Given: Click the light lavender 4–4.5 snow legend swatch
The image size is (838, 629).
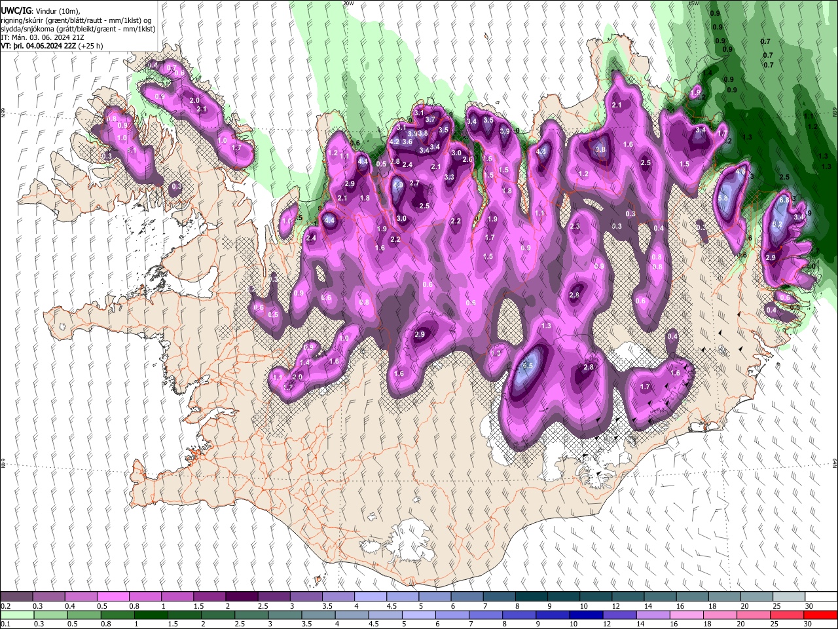Looking at the screenshot, I should [371, 597].
